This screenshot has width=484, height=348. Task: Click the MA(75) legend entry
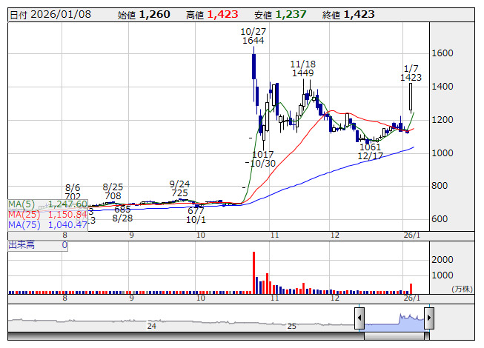[x=48, y=224]
